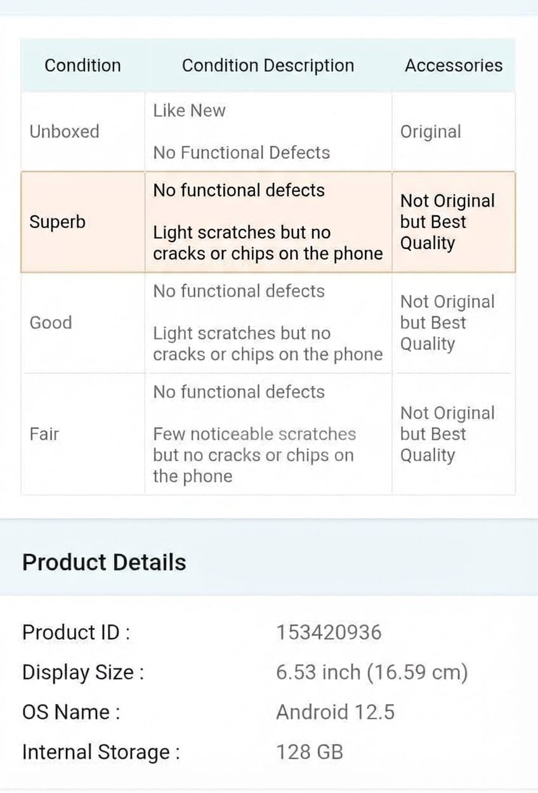Click the Original accessories label for Unboxed
This screenshot has width=538, height=793.
(431, 132)
